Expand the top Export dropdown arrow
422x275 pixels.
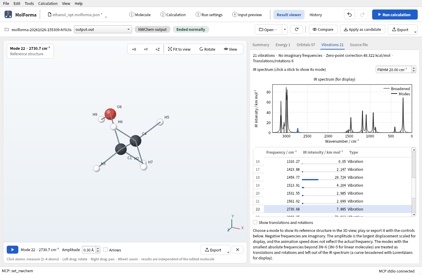415,32
